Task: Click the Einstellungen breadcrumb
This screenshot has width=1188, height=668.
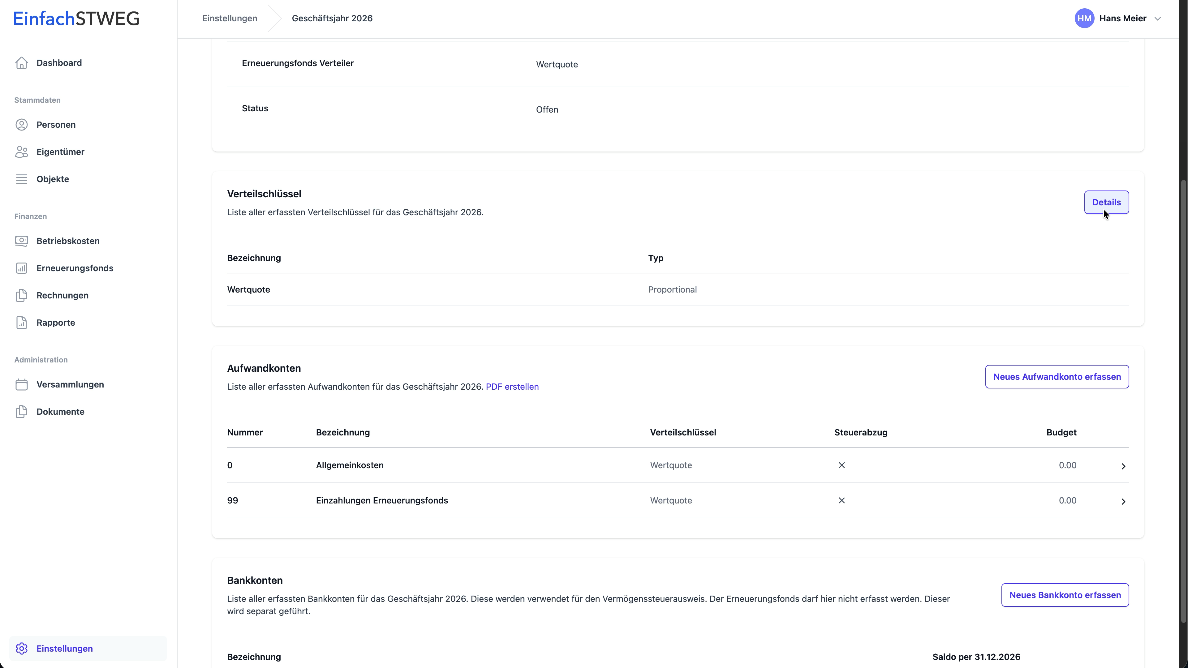Action: click(x=230, y=19)
